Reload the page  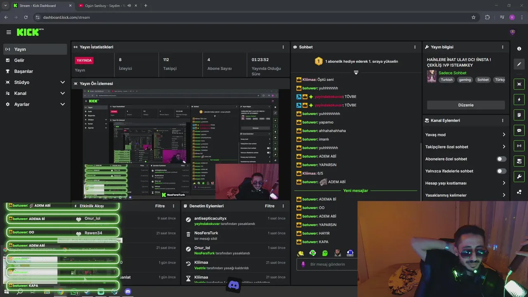26,17
